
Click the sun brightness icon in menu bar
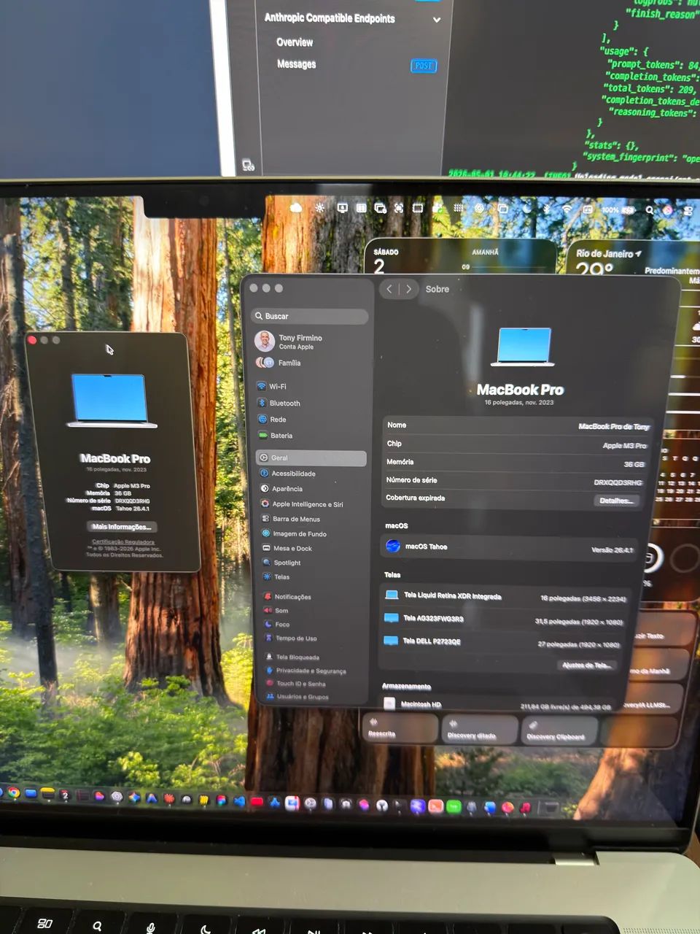[x=319, y=208]
